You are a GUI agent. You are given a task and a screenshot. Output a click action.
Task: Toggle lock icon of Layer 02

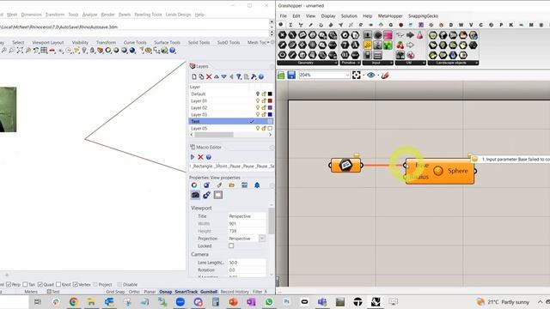click(264, 107)
